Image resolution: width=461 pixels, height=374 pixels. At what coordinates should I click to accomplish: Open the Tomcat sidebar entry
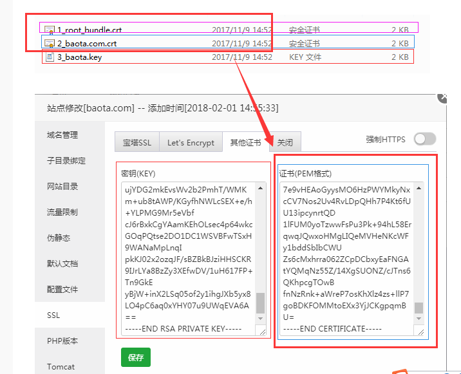[x=61, y=366]
